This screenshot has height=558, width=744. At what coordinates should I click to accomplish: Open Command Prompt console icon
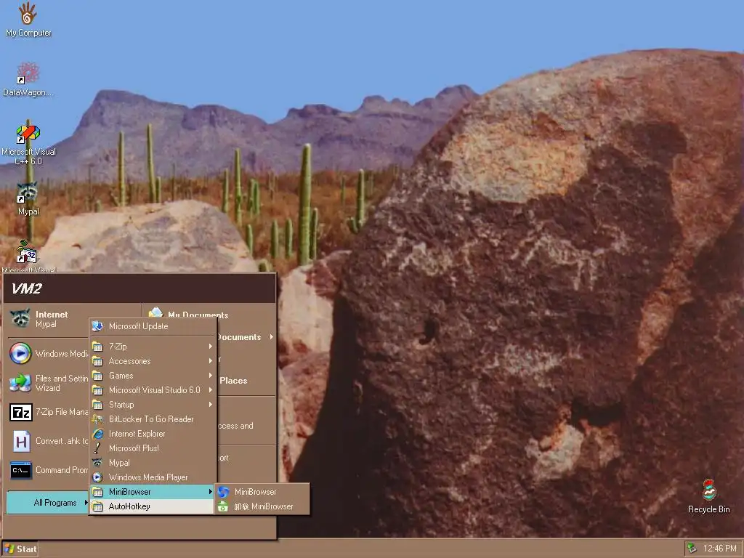coord(21,470)
